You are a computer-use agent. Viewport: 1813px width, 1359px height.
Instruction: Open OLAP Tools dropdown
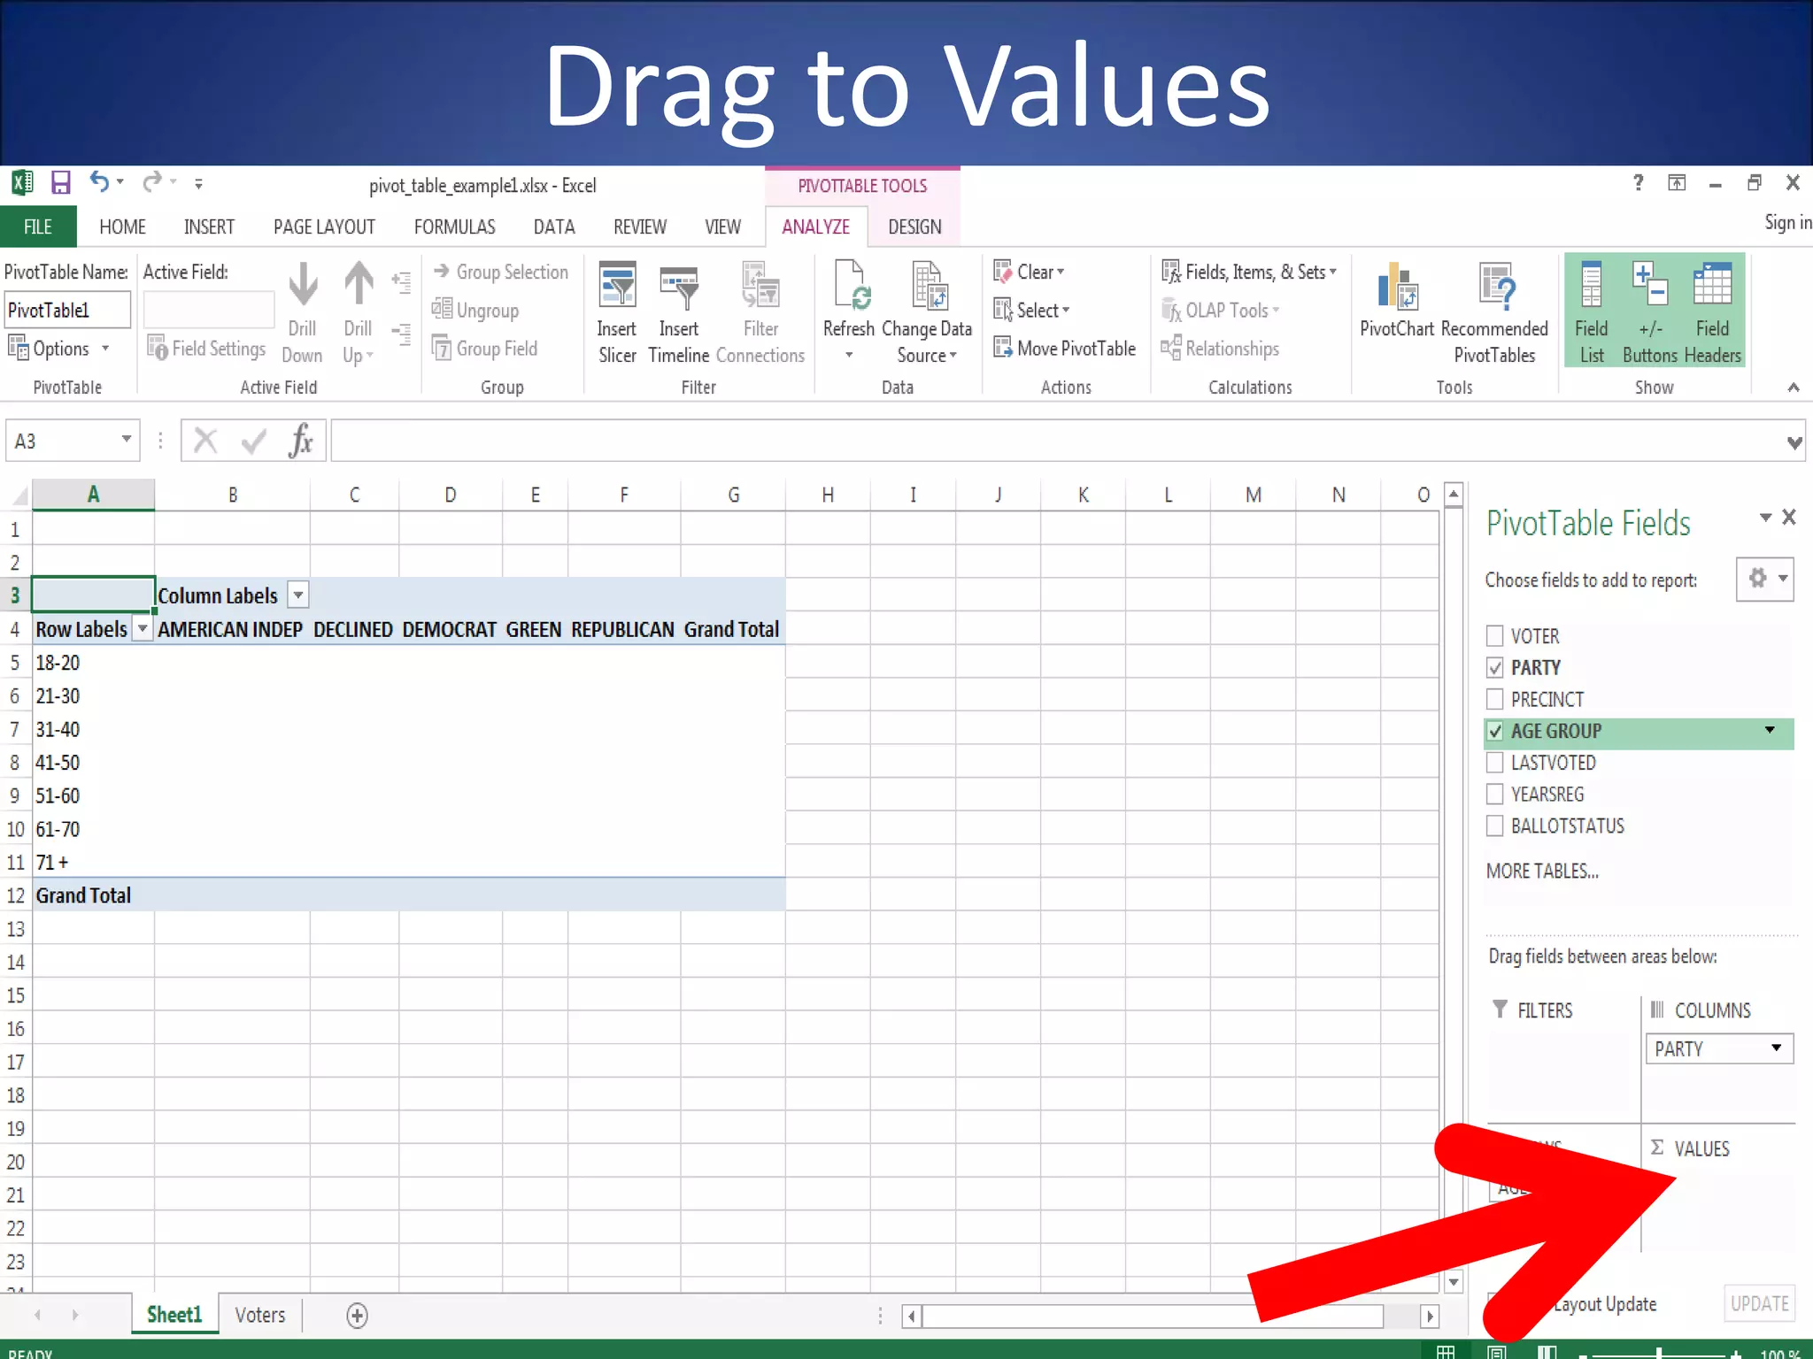pos(1222,311)
